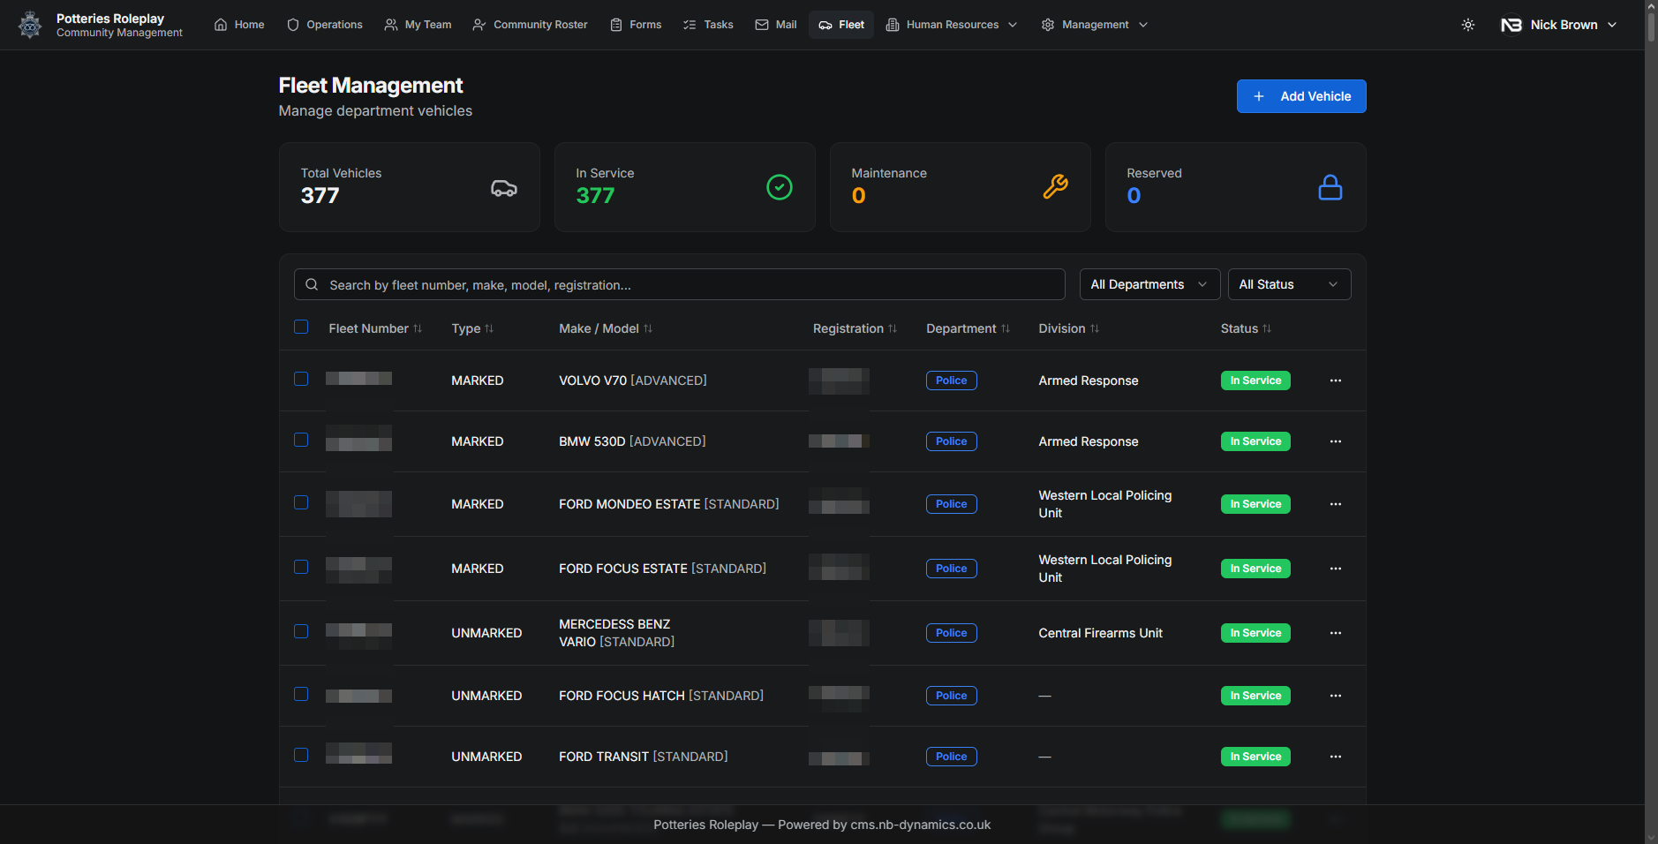Click the magnifier icon in the search bar
1658x844 pixels.
click(312, 284)
